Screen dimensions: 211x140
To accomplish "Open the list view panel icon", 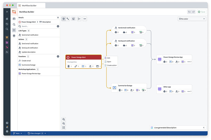I will 14,30.
